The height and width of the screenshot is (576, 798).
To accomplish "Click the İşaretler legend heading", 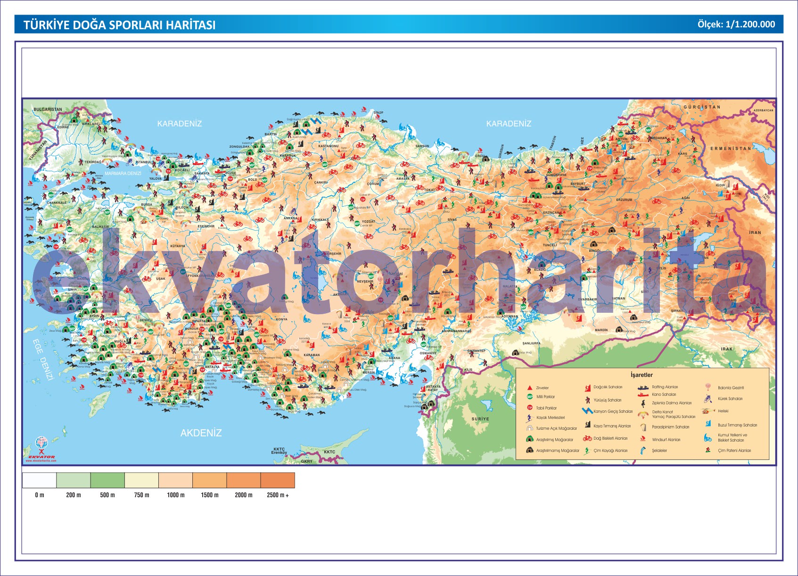I will (x=642, y=375).
